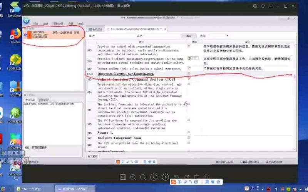
Task: Select segment 346 Figure 1.
Action: [x=105, y=133]
